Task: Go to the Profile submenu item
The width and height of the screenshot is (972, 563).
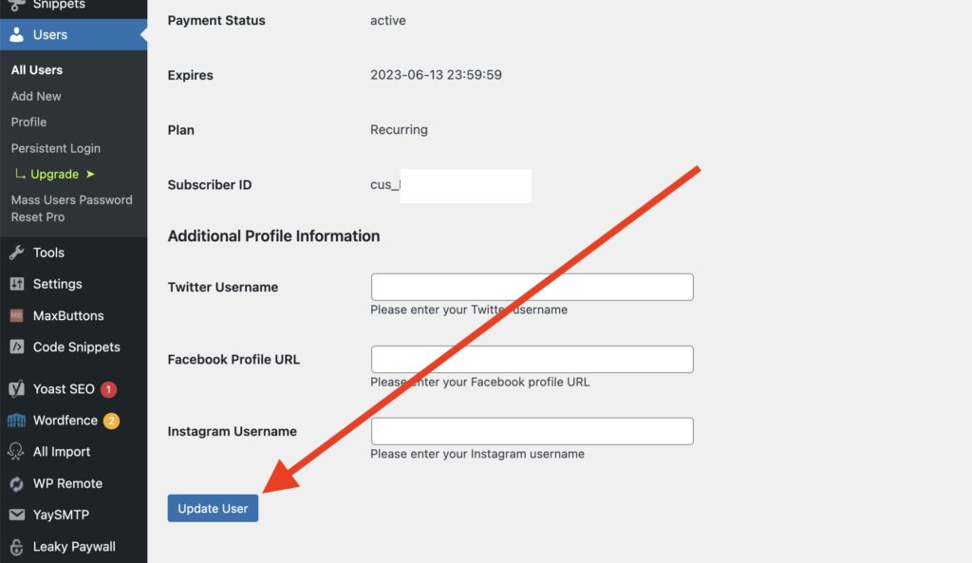Action: click(x=28, y=122)
